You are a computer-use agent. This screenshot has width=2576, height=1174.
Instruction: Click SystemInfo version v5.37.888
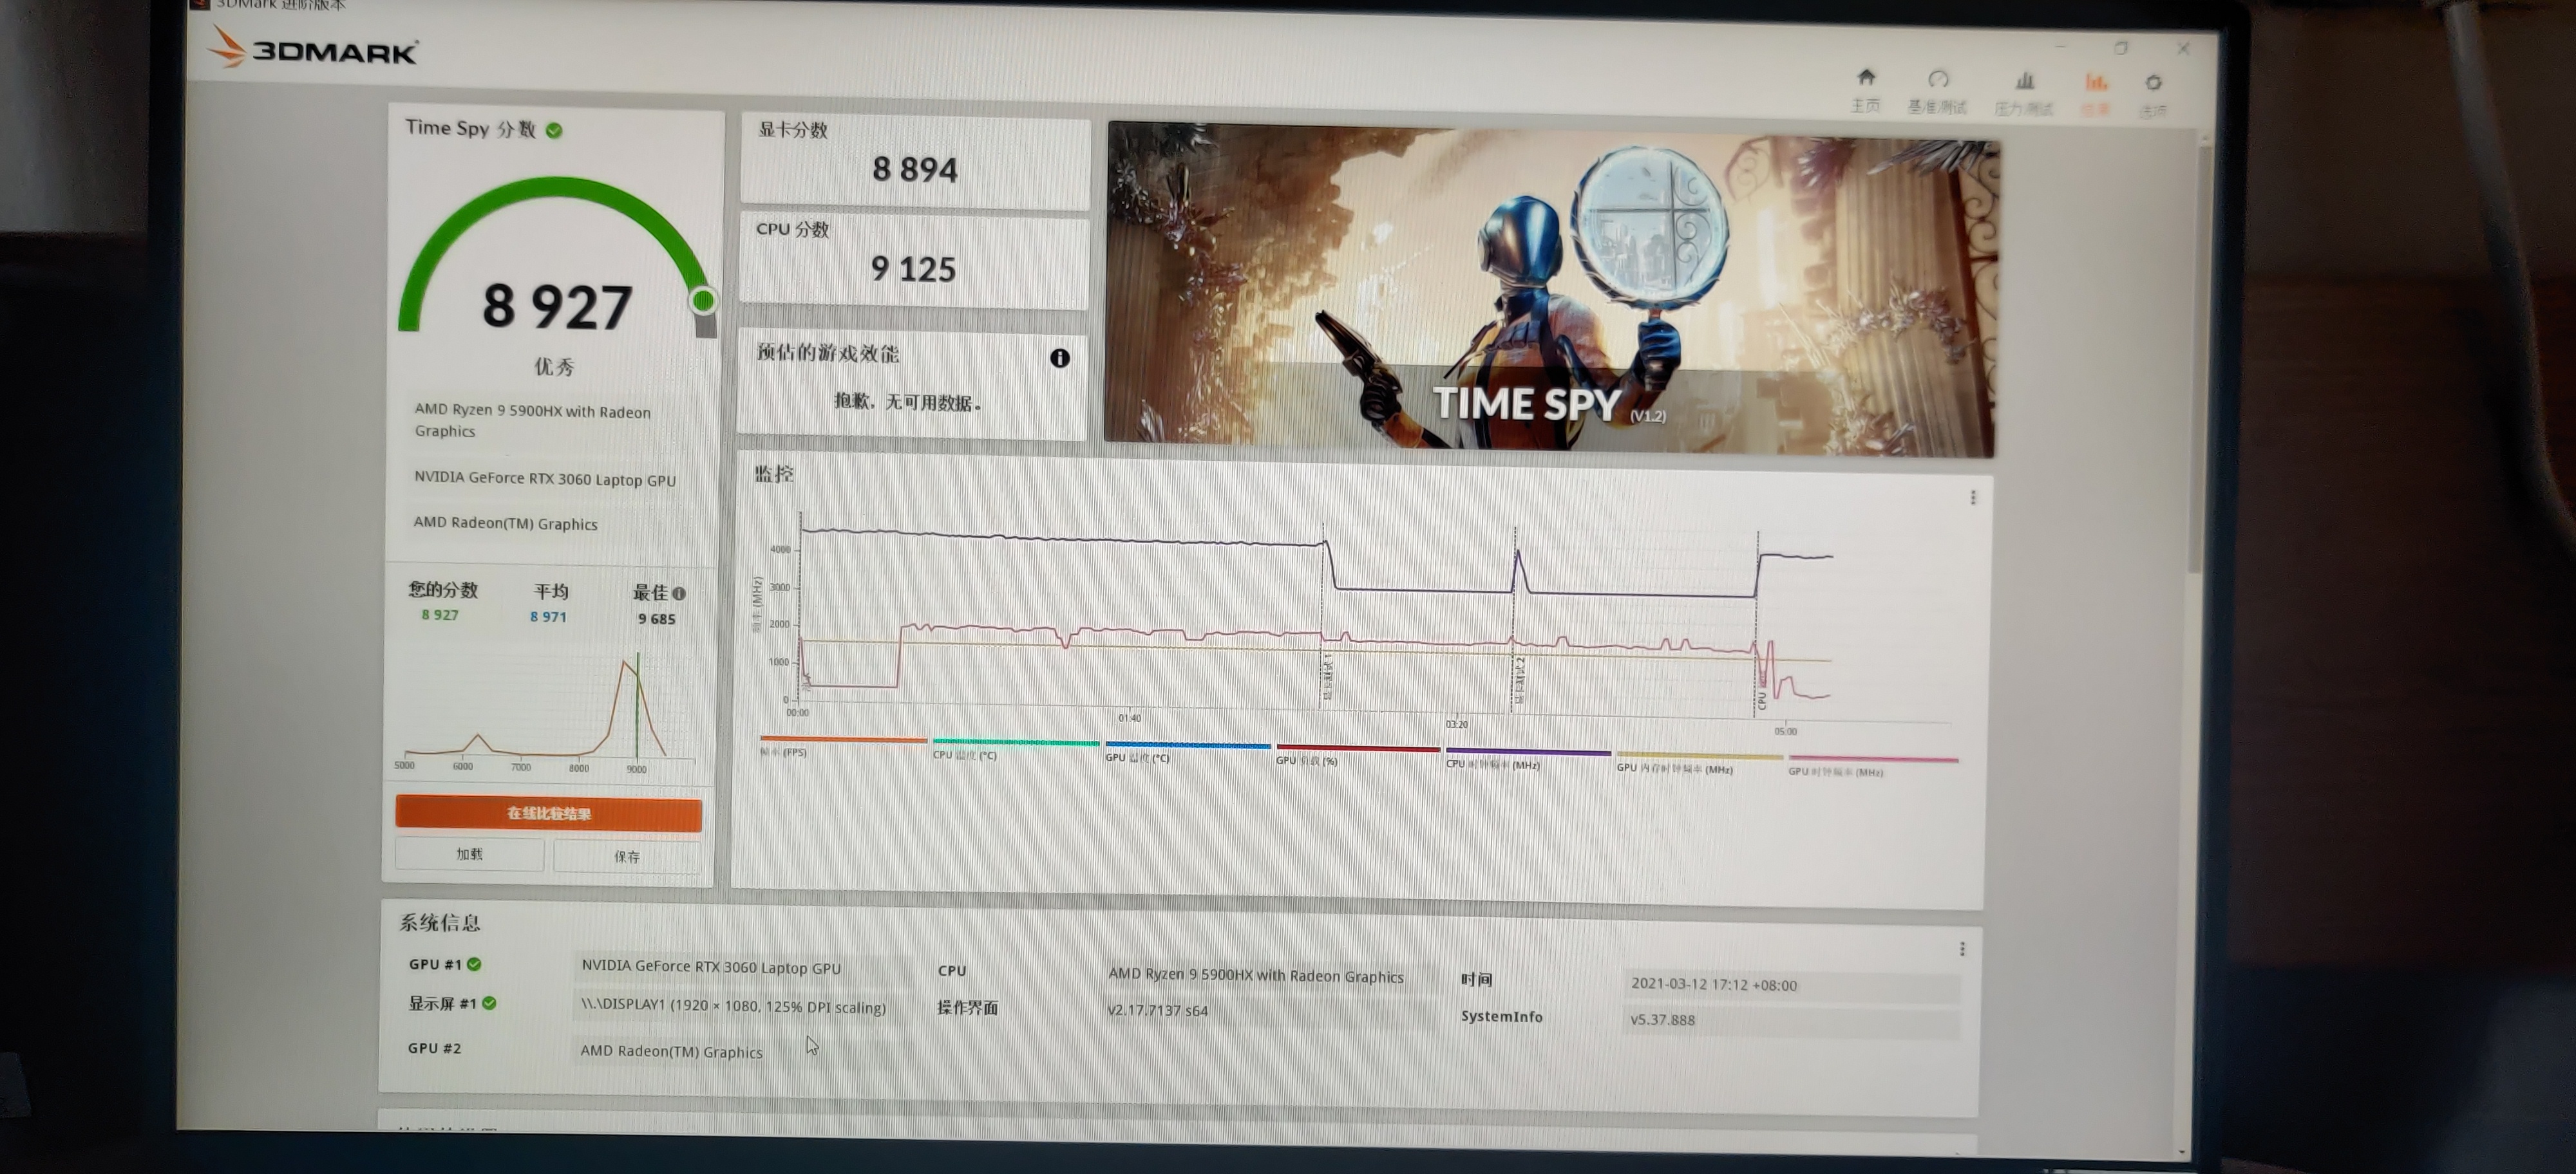click(x=1662, y=1020)
